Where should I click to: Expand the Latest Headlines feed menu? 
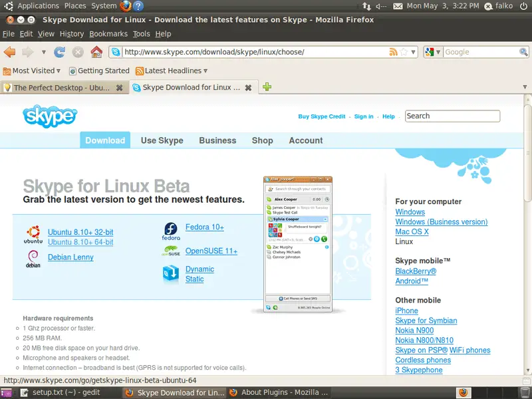[172, 70]
